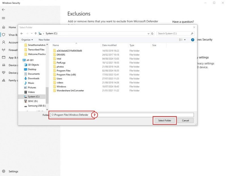Select Virus & threat protection shield icon

[x=4, y=35]
